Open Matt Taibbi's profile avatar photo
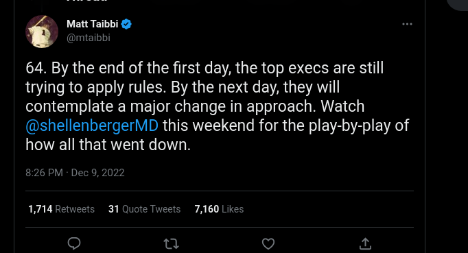 tap(42, 32)
